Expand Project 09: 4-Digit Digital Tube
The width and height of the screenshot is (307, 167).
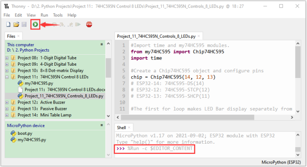[x=7, y=64]
